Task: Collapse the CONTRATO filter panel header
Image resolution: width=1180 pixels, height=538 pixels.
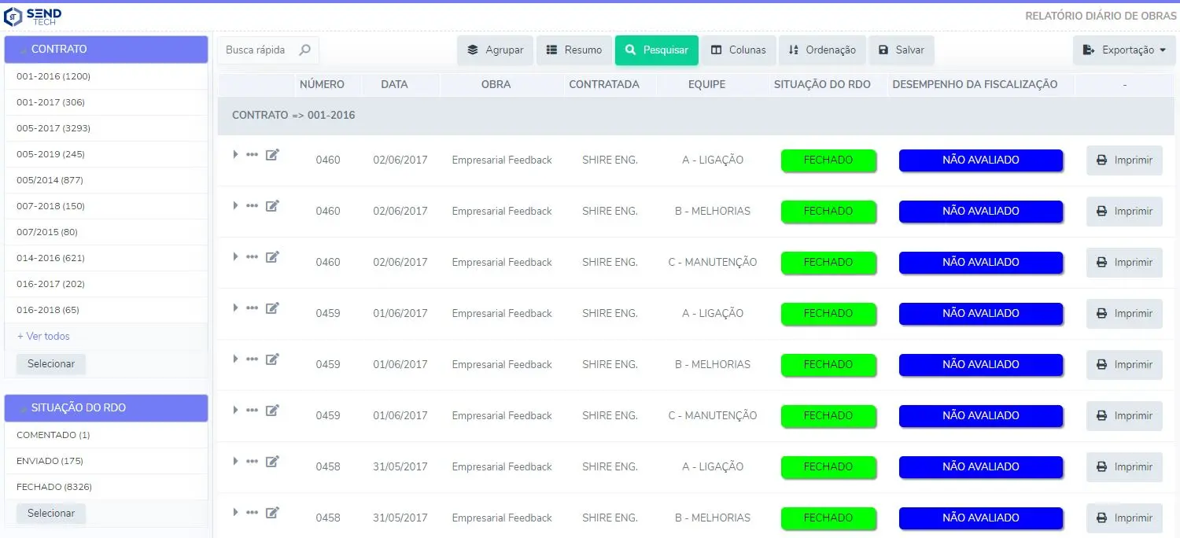Action: [106, 49]
